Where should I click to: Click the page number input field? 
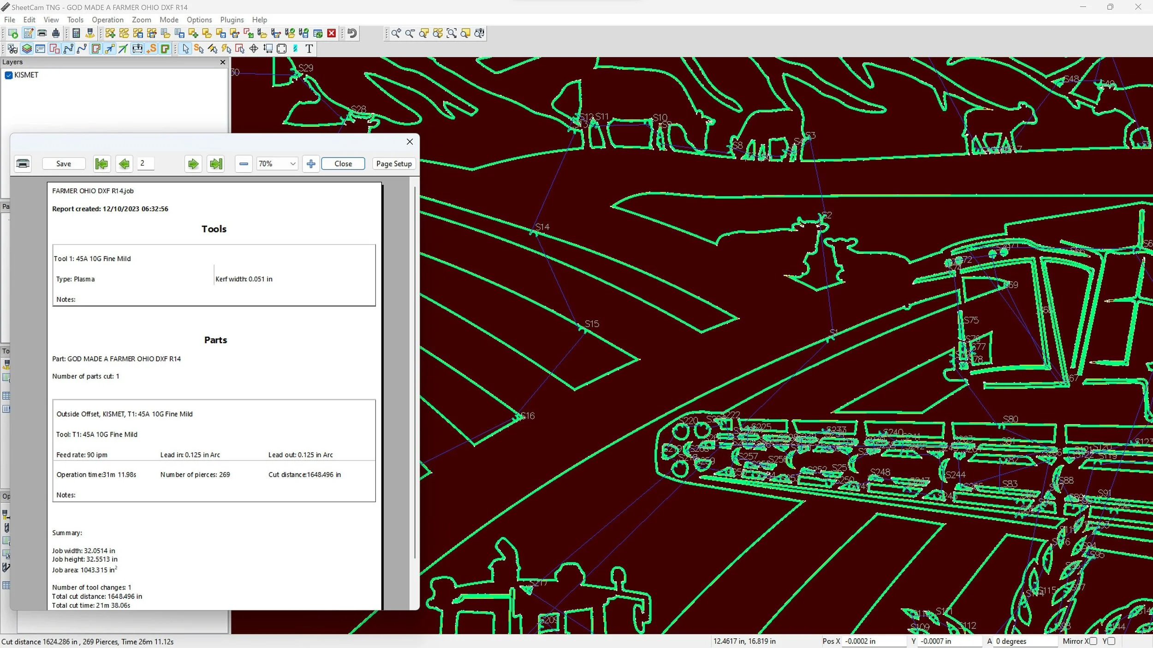(146, 163)
